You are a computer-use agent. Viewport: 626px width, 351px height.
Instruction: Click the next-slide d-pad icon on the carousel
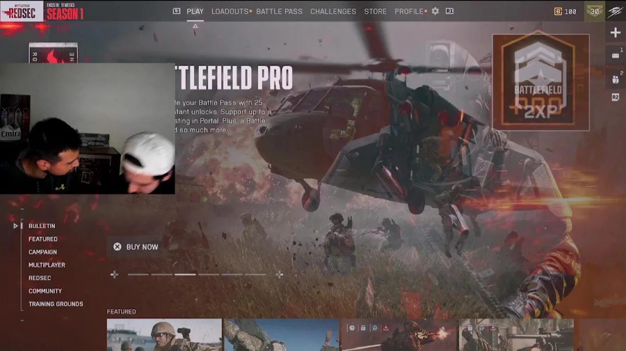click(x=279, y=274)
